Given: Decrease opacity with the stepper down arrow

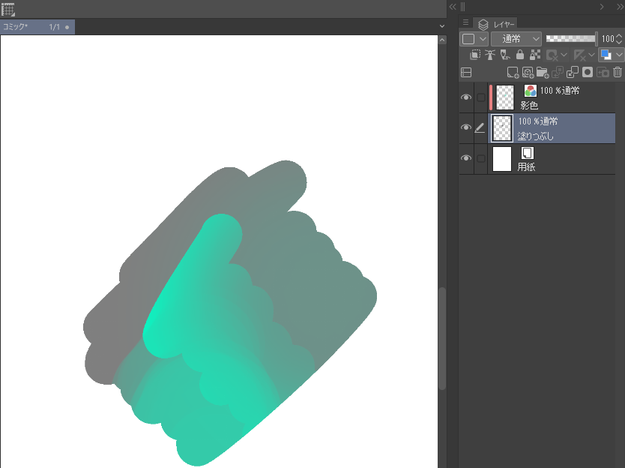Looking at the screenshot, I should click(x=619, y=42).
